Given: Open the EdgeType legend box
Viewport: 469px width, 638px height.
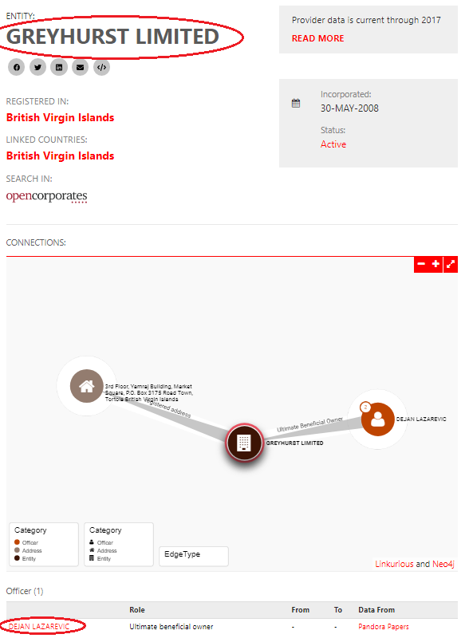Looking at the screenshot, I should click(194, 556).
